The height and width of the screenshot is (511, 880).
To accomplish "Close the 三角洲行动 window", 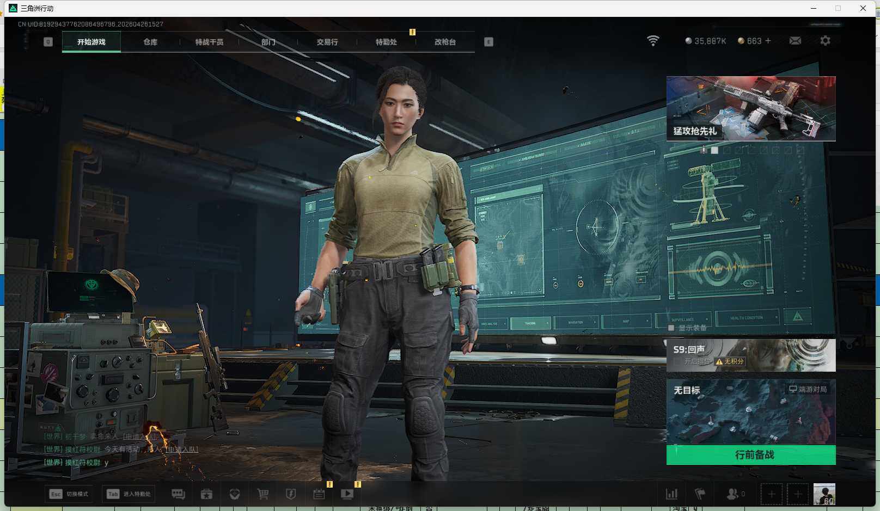I will coord(863,8).
